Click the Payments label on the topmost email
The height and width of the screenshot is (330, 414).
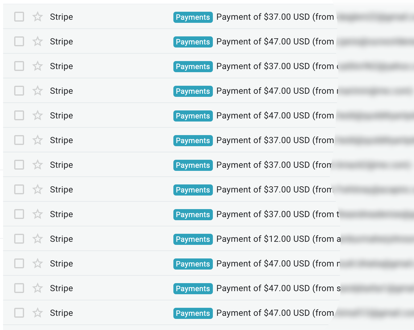pyautogui.click(x=193, y=17)
